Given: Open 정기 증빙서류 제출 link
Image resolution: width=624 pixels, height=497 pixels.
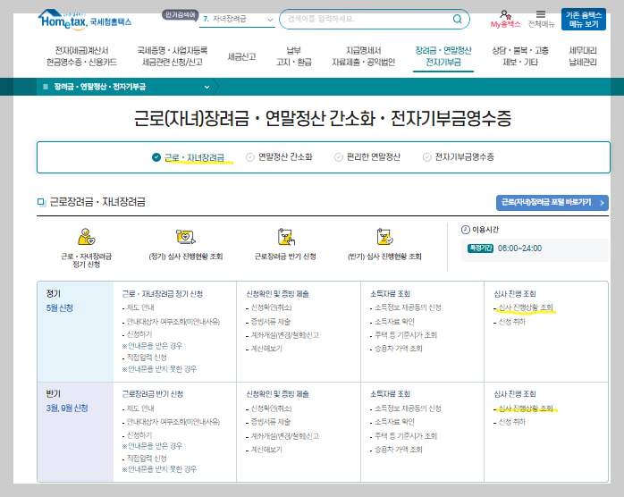Looking at the screenshot, I should [270, 322].
